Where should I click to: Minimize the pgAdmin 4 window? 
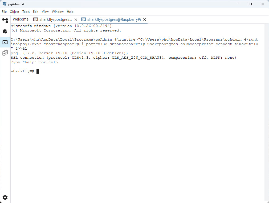[238, 4]
